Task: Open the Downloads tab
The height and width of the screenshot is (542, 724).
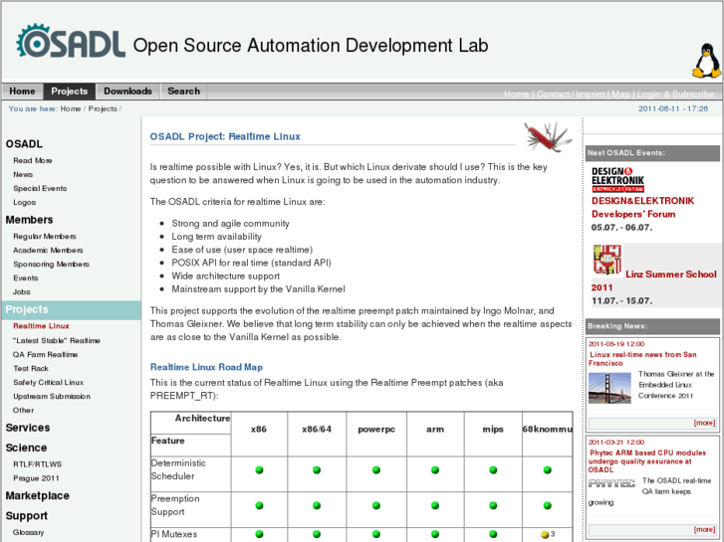Action: click(x=127, y=91)
